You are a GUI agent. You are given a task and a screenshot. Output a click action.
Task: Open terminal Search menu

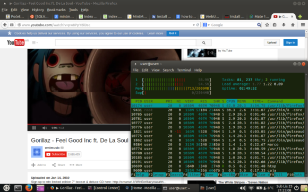(168, 70)
